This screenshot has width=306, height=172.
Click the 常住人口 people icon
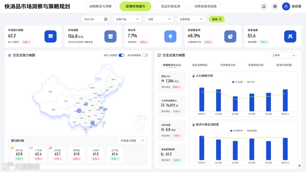point(163,81)
